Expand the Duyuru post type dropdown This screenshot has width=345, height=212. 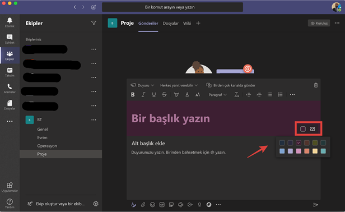click(x=142, y=85)
